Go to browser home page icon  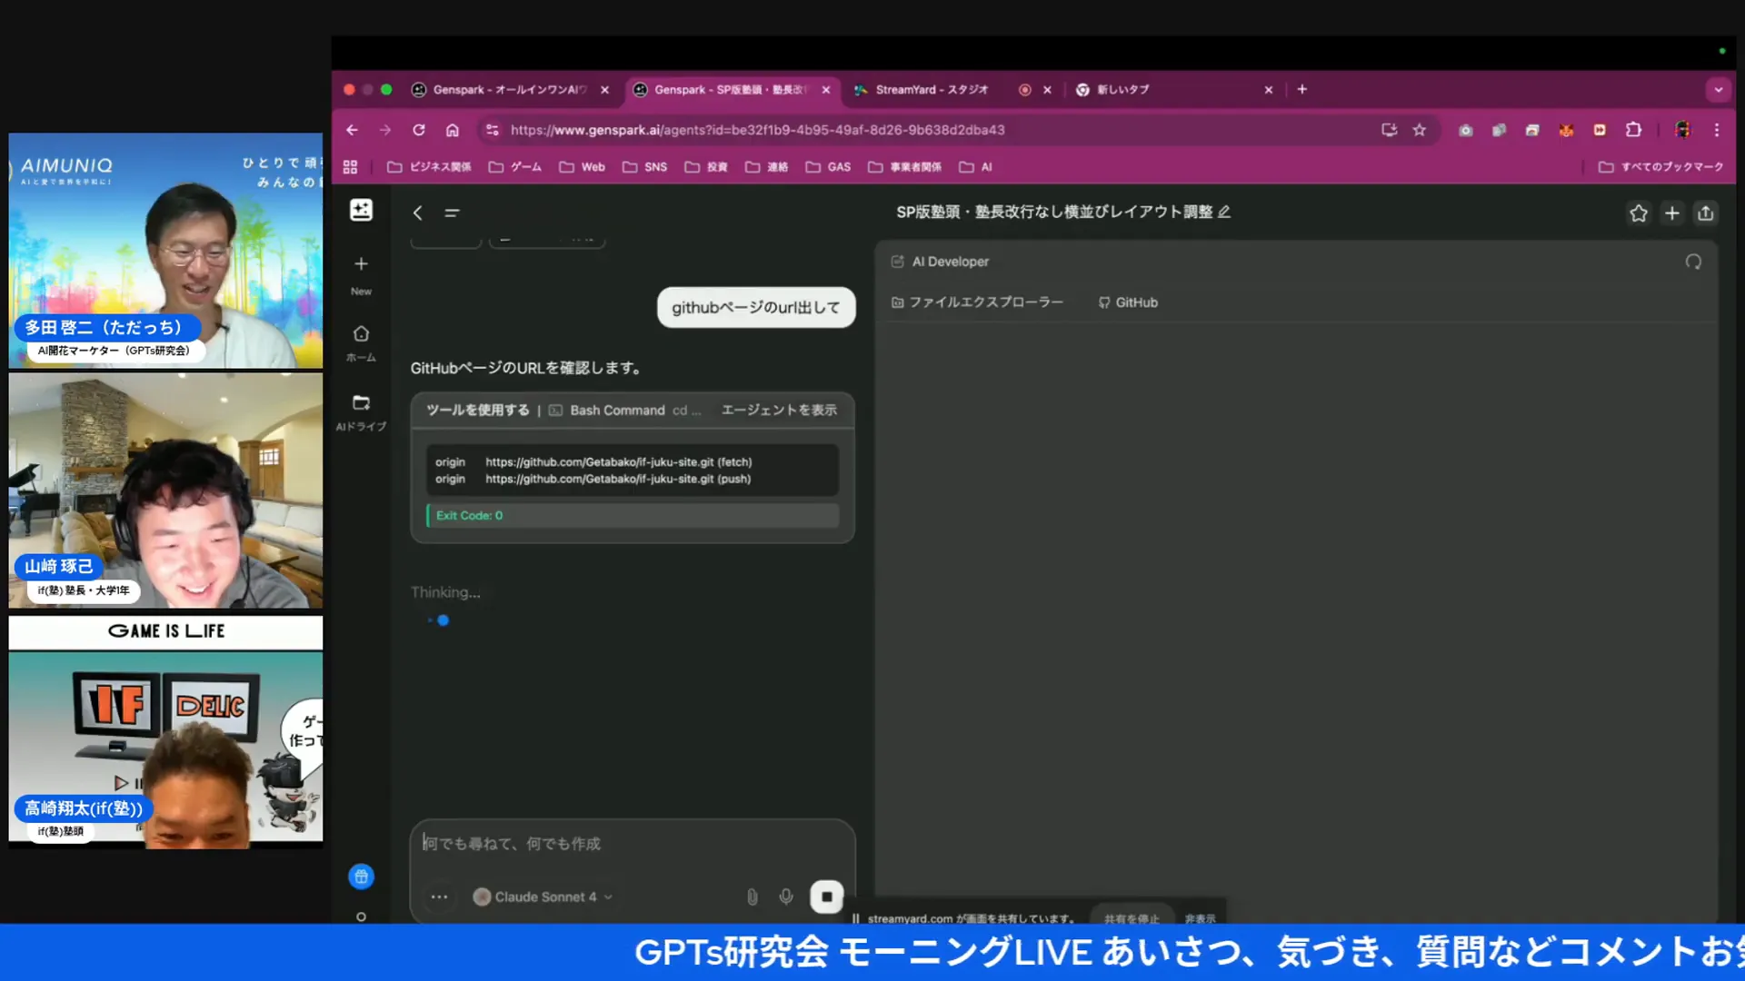(x=453, y=130)
